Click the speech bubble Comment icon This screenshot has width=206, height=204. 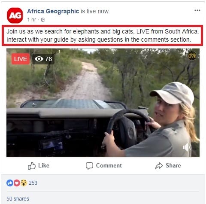click(89, 166)
